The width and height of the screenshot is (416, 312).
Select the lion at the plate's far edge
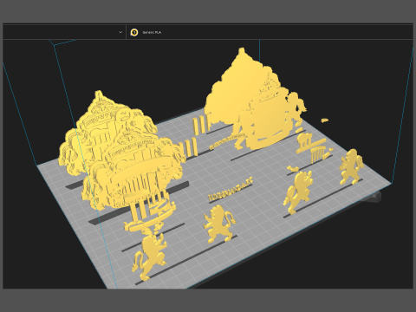point(351,167)
